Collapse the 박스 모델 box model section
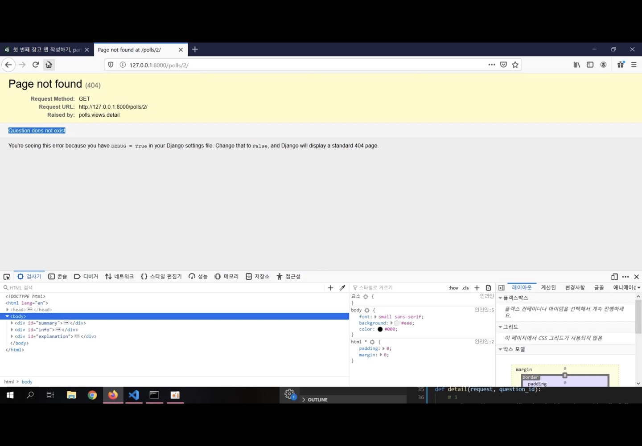This screenshot has width=642, height=446. (x=500, y=349)
